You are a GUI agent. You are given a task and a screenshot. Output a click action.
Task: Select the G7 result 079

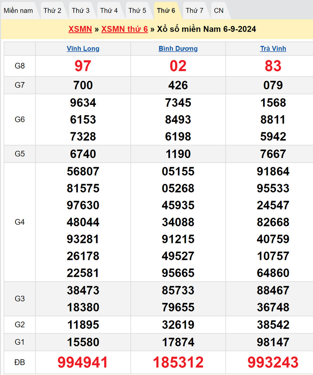click(x=273, y=85)
